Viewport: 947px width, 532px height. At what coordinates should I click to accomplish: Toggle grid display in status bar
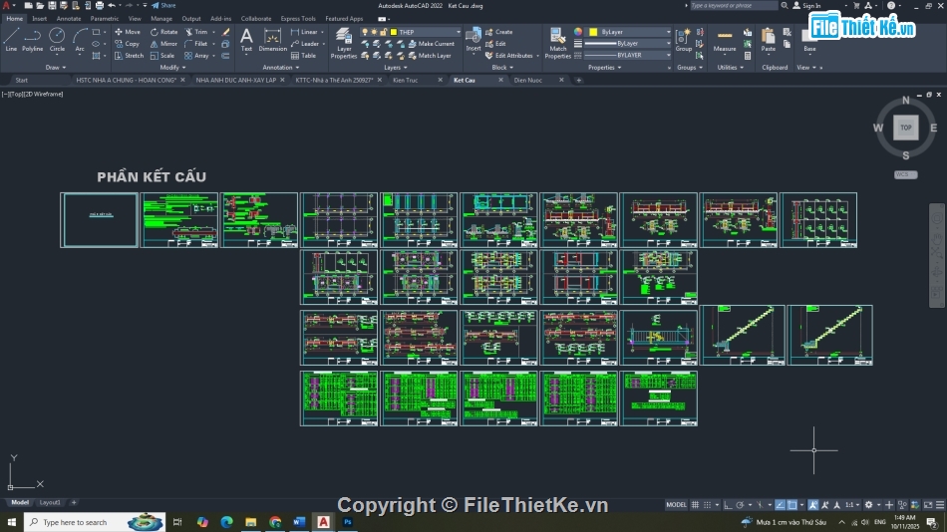[x=696, y=505]
